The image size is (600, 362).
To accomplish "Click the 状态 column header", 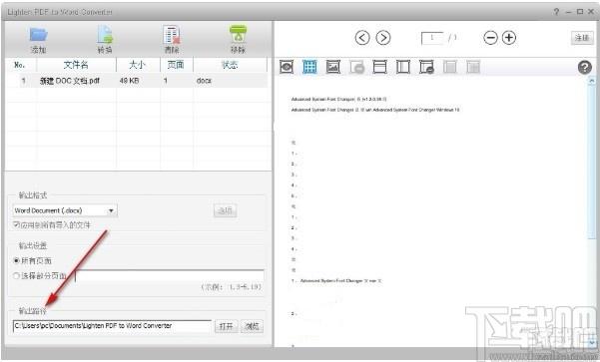I will 230,65.
